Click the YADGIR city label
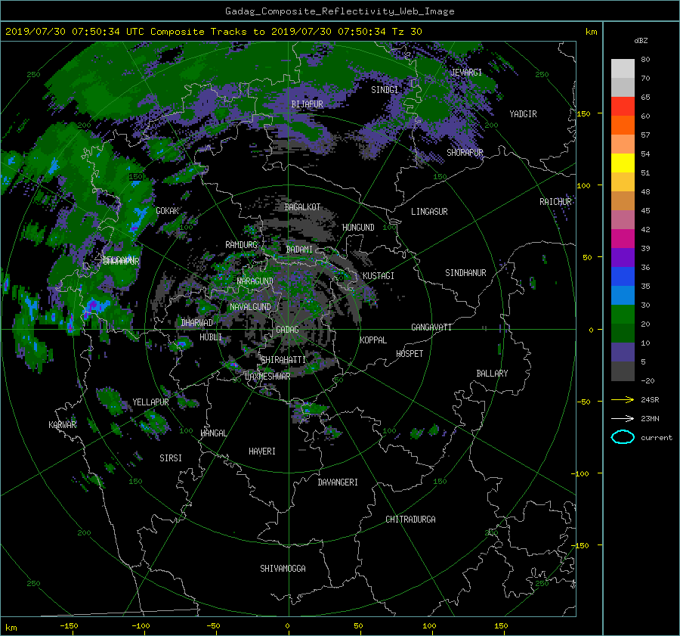This screenshot has width=680, height=636. tap(523, 114)
